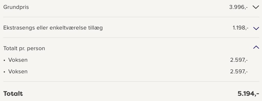Click the first Voksen's 2.597,- price
262x101 pixels.
(239, 60)
